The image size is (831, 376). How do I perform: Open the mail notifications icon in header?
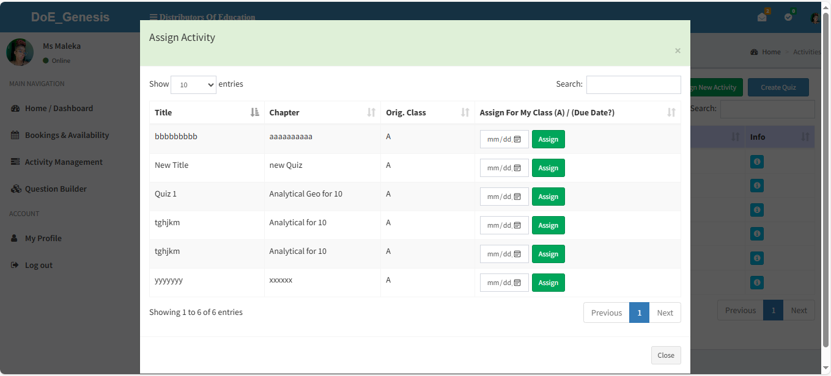coord(762,17)
